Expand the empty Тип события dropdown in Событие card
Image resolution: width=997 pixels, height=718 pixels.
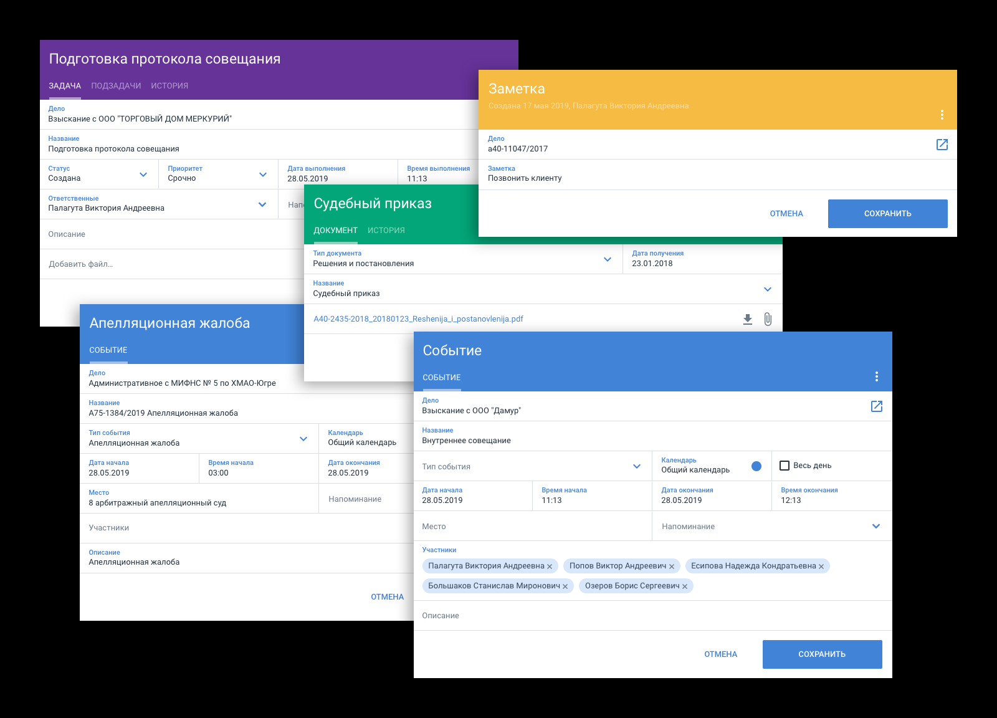coord(637,466)
